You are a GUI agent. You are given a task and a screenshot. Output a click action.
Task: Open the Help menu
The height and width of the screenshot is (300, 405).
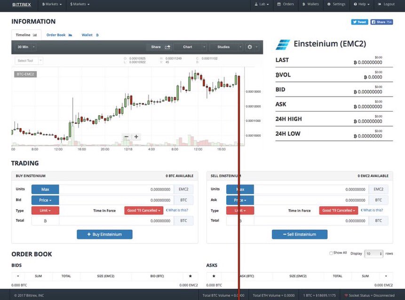pos(362,4)
